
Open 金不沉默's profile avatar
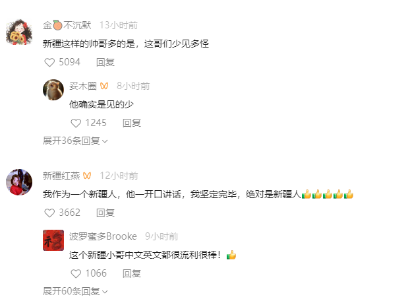[x=19, y=32]
